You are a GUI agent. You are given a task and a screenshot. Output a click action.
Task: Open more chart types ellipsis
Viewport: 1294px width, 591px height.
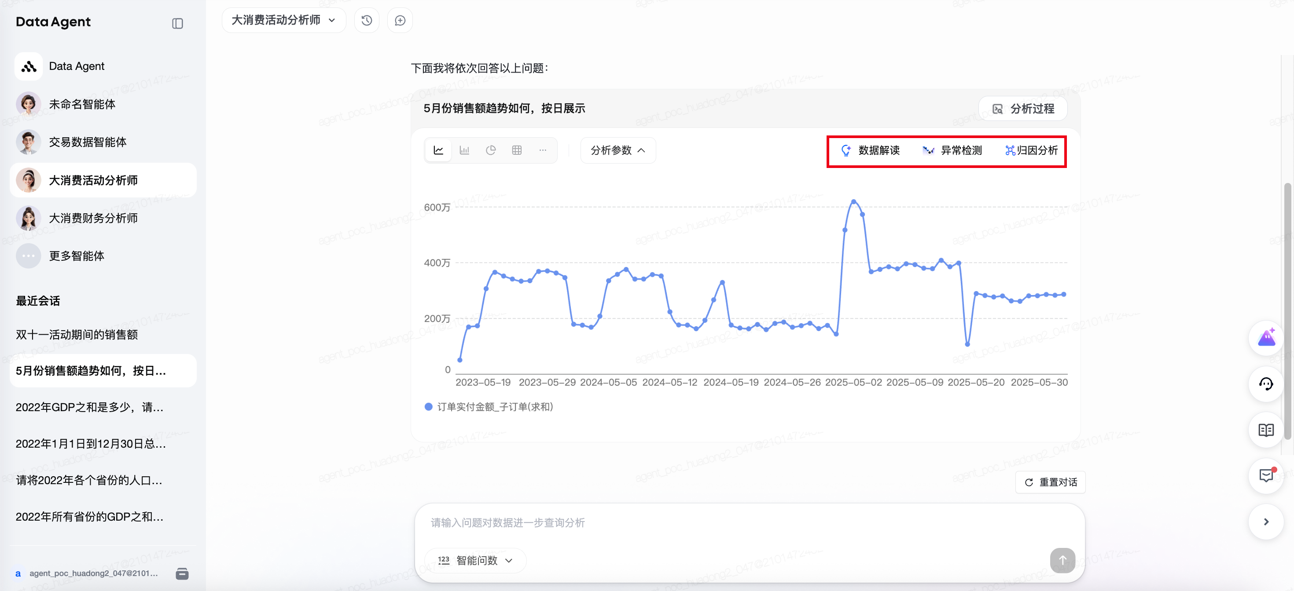point(543,150)
